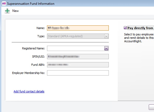
Task: Tick the Pay directly from checkbox
Action: [x=125, y=28]
